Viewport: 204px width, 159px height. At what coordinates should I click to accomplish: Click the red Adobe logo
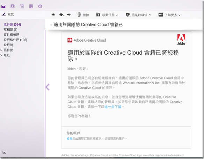[x=181, y=40]
